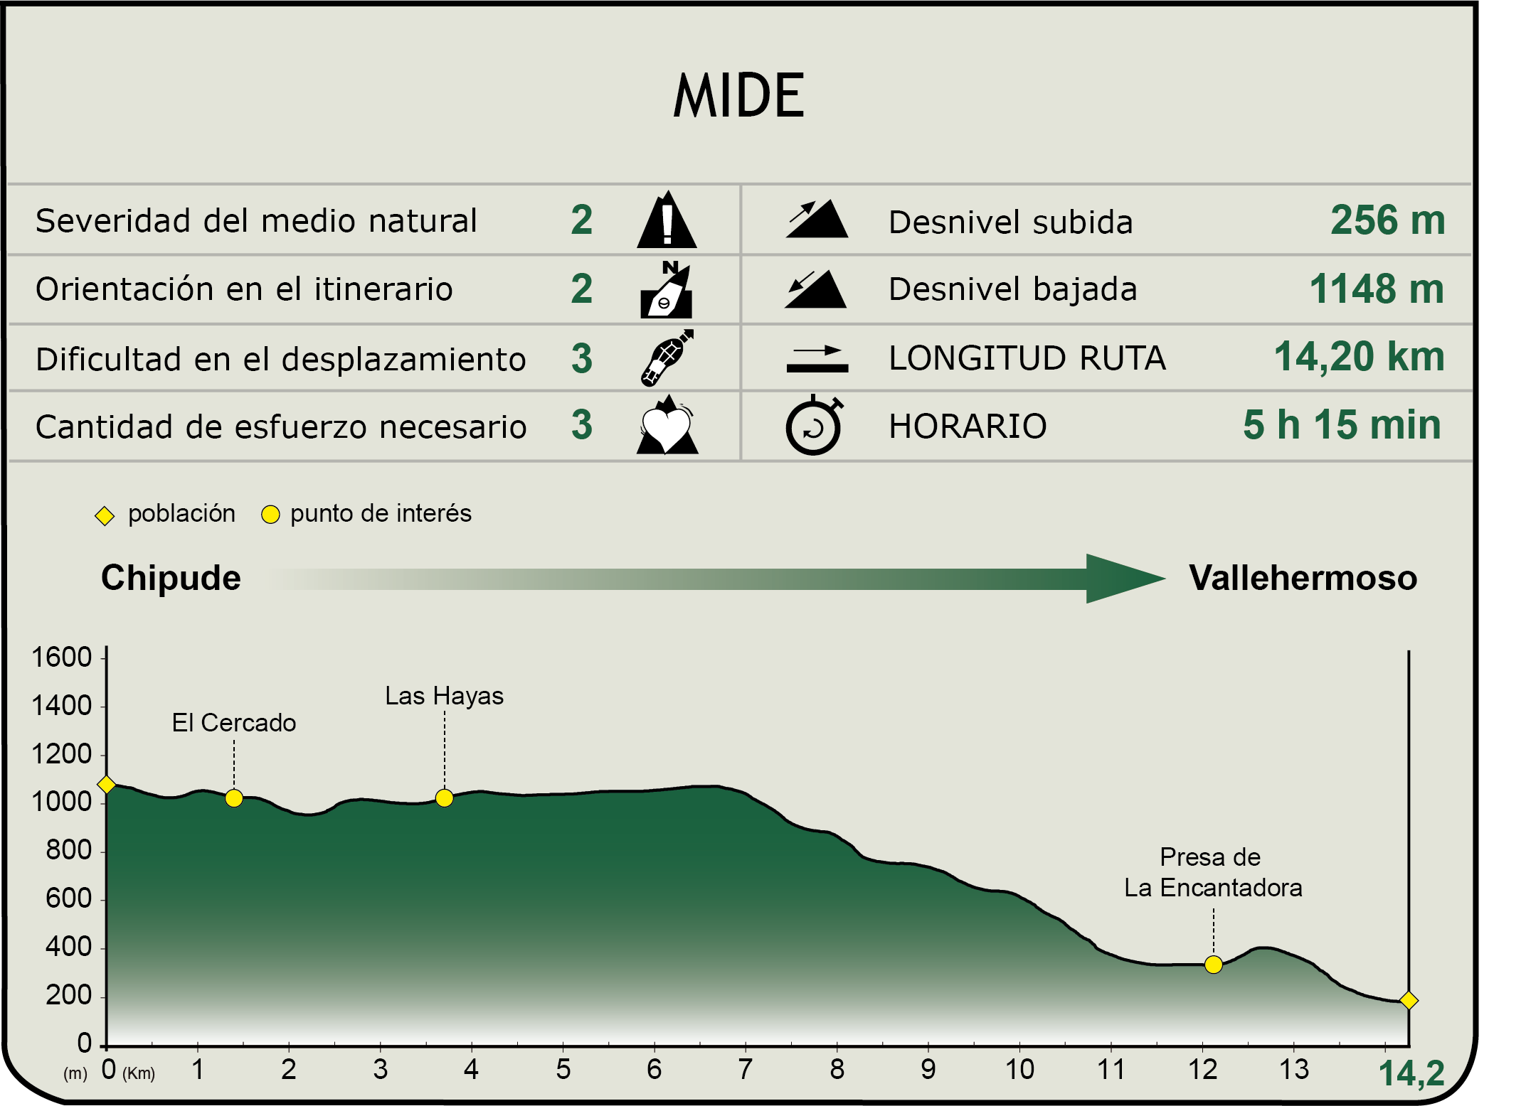Click 'Desnivel bajada' label
1526x1106 pixels.
point(1013,289)
